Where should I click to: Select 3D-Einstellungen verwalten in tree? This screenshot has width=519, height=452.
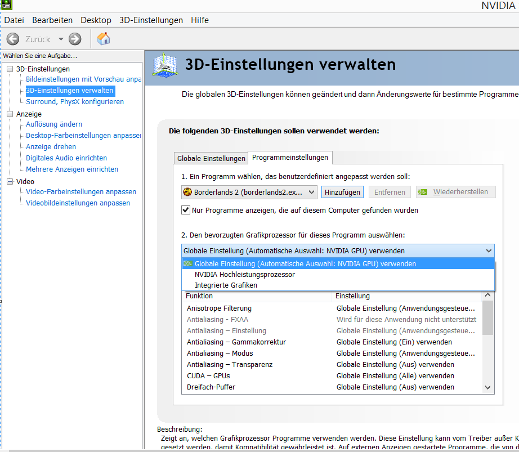click(x=70, y=90)
